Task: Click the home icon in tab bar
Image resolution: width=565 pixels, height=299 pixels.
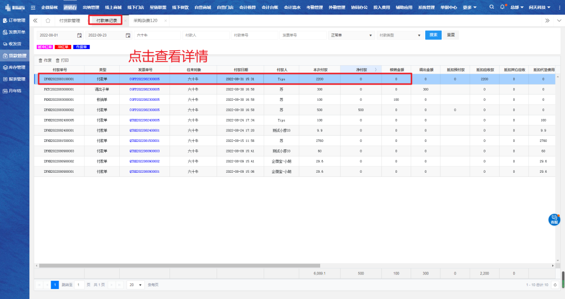Action: point(48,20)
